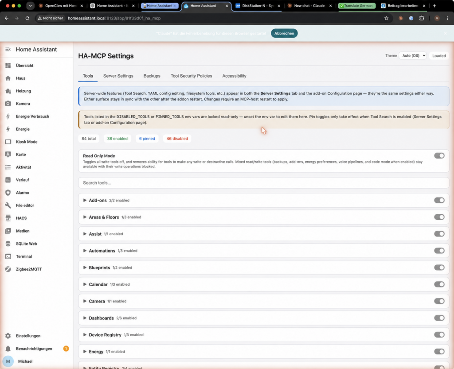Click the Abbrechen button
Screen dimensions: 454x369
pos(284,33)
